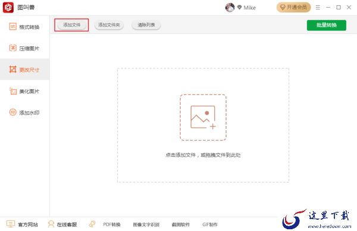357x231 pixels.
Task: Click the 添加文件 button
Action: click(72, 25)
